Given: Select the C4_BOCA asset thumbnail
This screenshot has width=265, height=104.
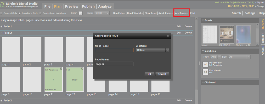Looking at the screenshot, I should click(x=227, y=35).
